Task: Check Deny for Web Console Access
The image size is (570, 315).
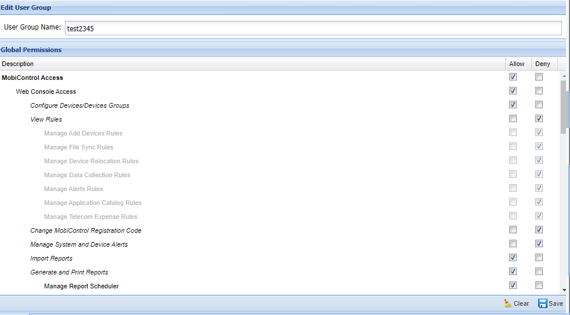Action: coord(539,91)
